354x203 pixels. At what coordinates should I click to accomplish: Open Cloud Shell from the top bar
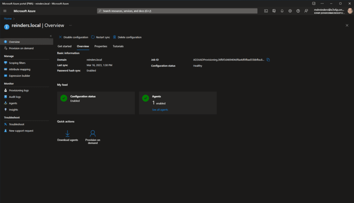coord(266,11)
